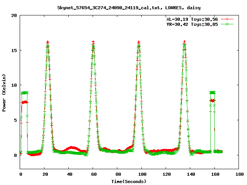
Task: Click the red bump near 42 seconds
Action: pyautogui.click(x=72, y=148)
